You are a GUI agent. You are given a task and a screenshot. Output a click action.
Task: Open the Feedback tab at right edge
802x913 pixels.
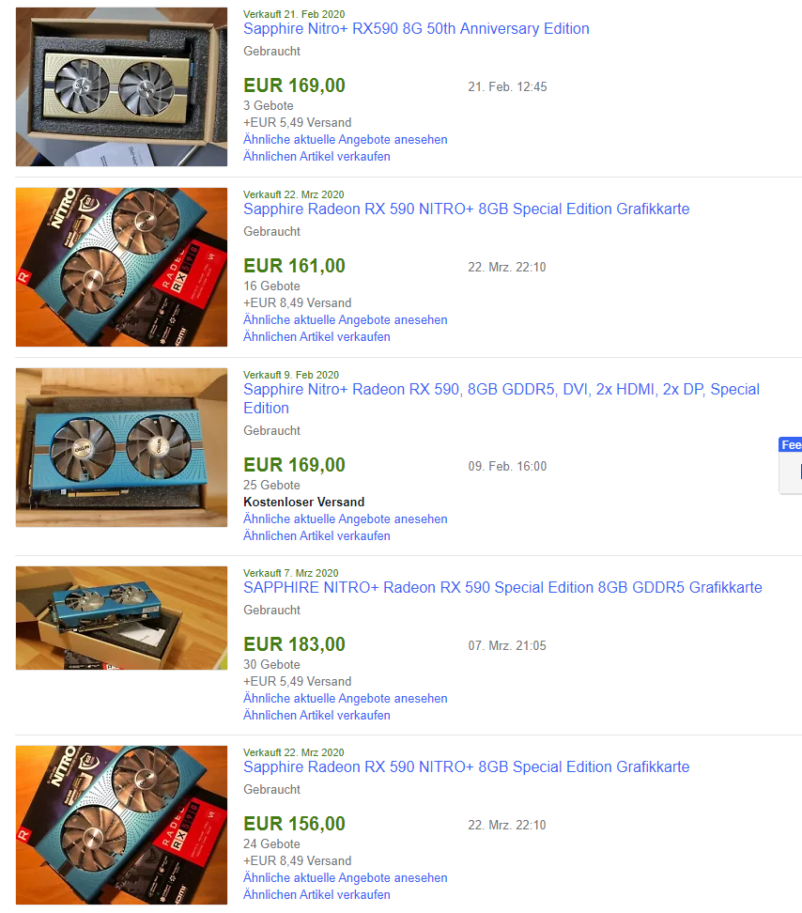791,445
